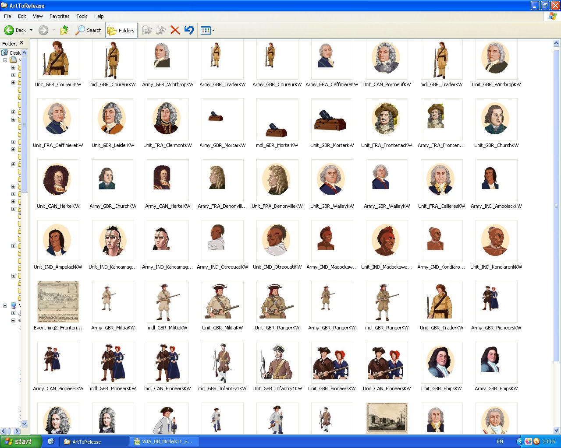Screen dimensions: 561x448
Task: Click the Copy To folder icon
Action: 161,30
